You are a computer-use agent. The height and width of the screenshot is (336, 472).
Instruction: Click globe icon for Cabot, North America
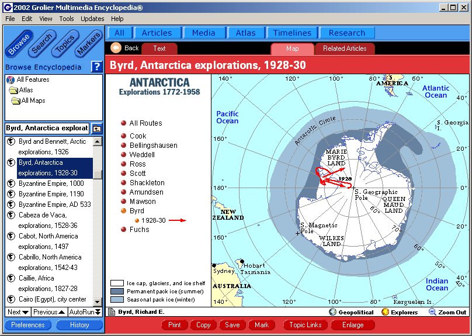11,236
